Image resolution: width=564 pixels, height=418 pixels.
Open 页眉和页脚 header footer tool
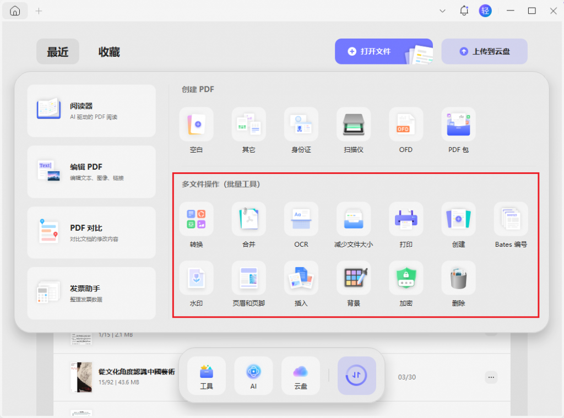[249, 278]
